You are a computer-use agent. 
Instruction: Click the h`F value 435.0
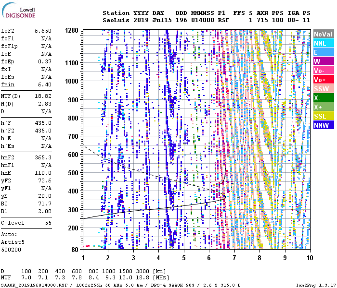tap(43, 123)
